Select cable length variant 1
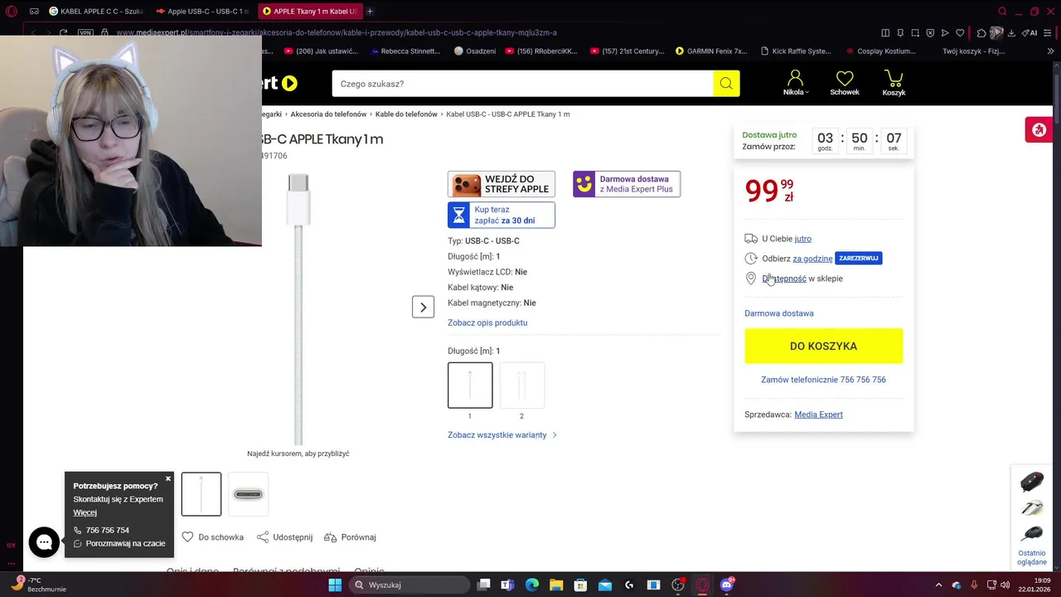 point(470,385)
